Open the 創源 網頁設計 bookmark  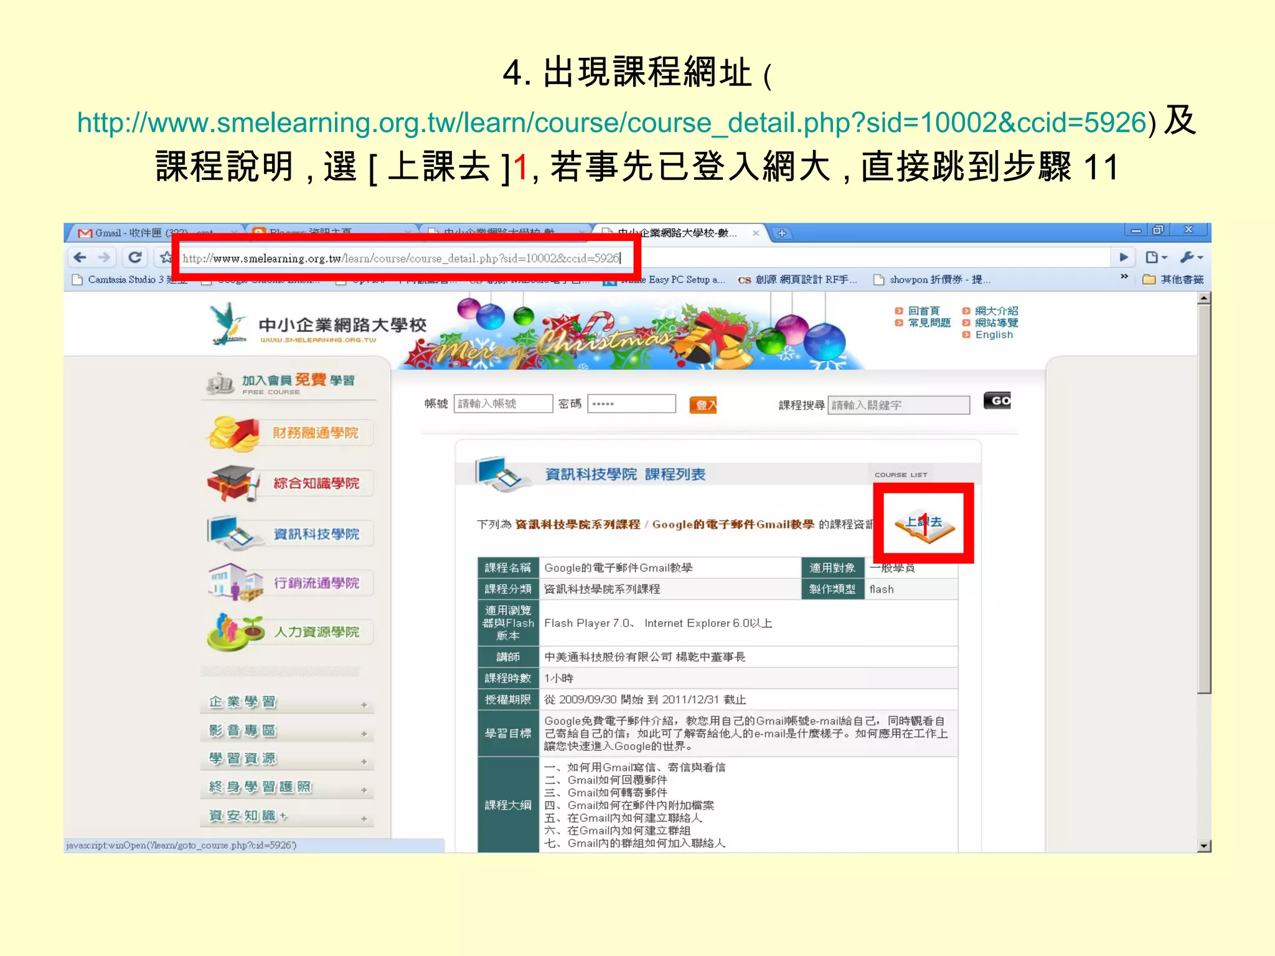[797, 280]
